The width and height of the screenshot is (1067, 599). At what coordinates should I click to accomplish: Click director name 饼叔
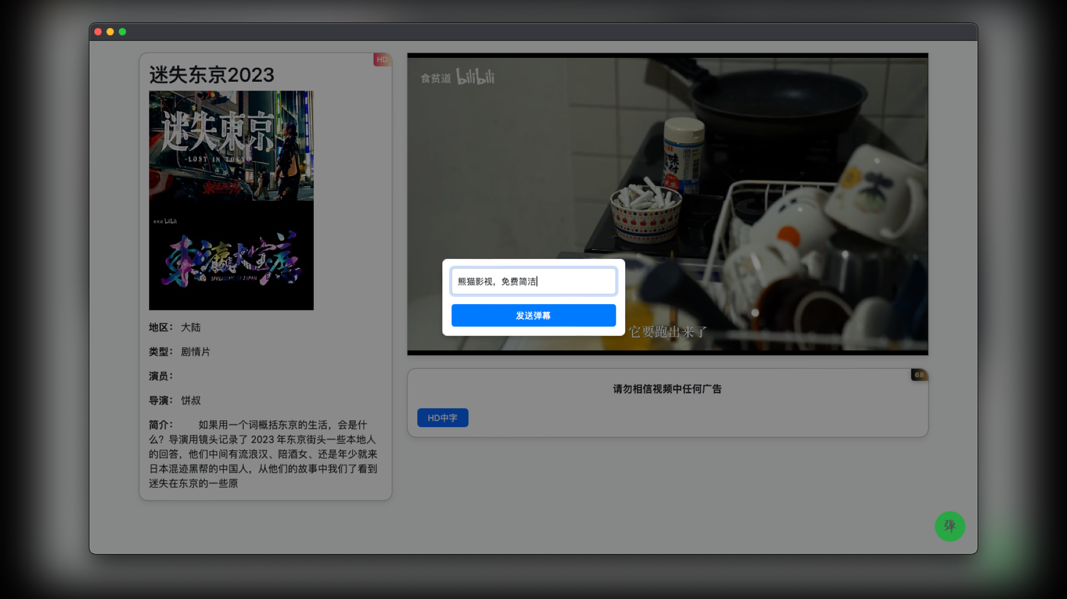click(191, 401)
